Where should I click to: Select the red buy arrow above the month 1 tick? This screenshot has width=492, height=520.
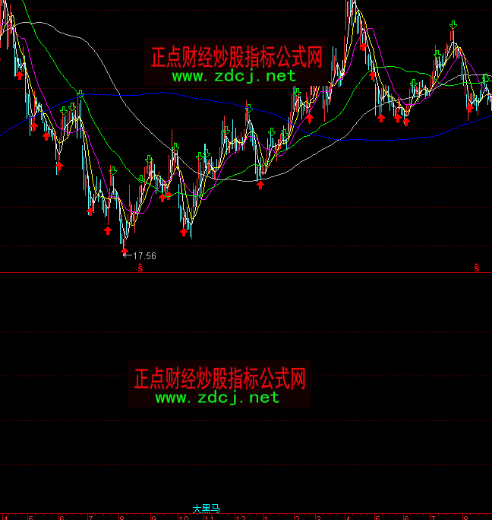(260, 185)
